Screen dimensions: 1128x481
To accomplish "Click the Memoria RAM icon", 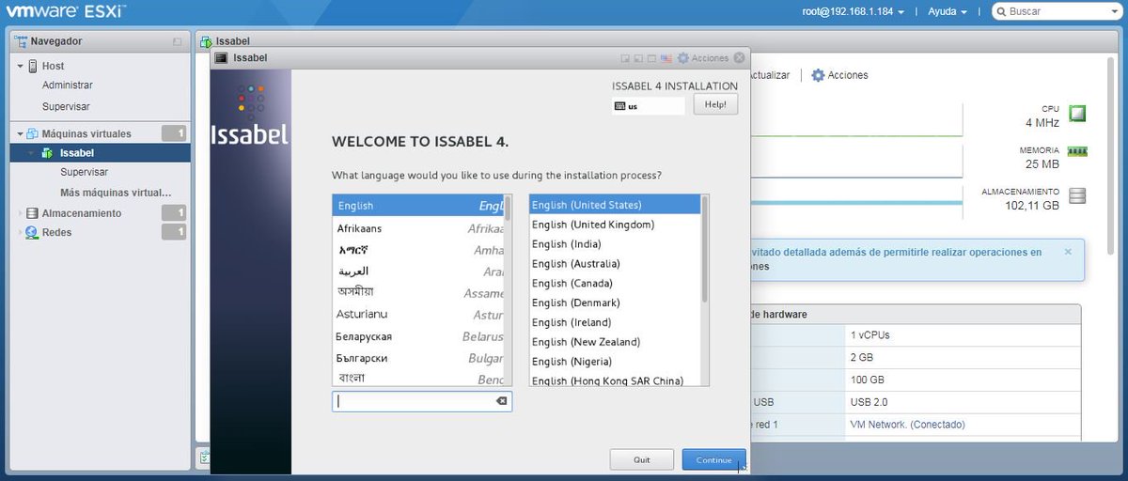I will click(x=1077, y=150).
